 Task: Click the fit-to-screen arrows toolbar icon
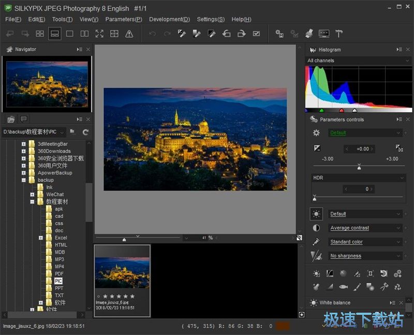(x=99, y=34)
